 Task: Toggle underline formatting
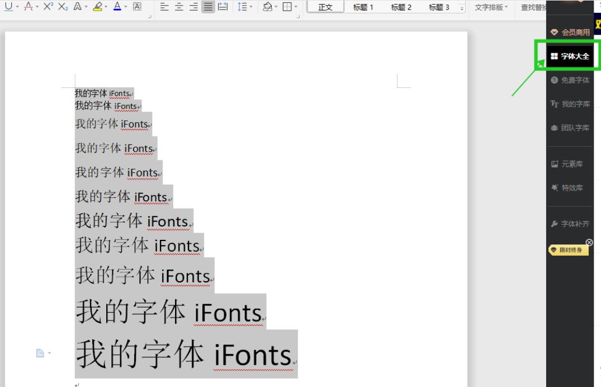point(8,7)
